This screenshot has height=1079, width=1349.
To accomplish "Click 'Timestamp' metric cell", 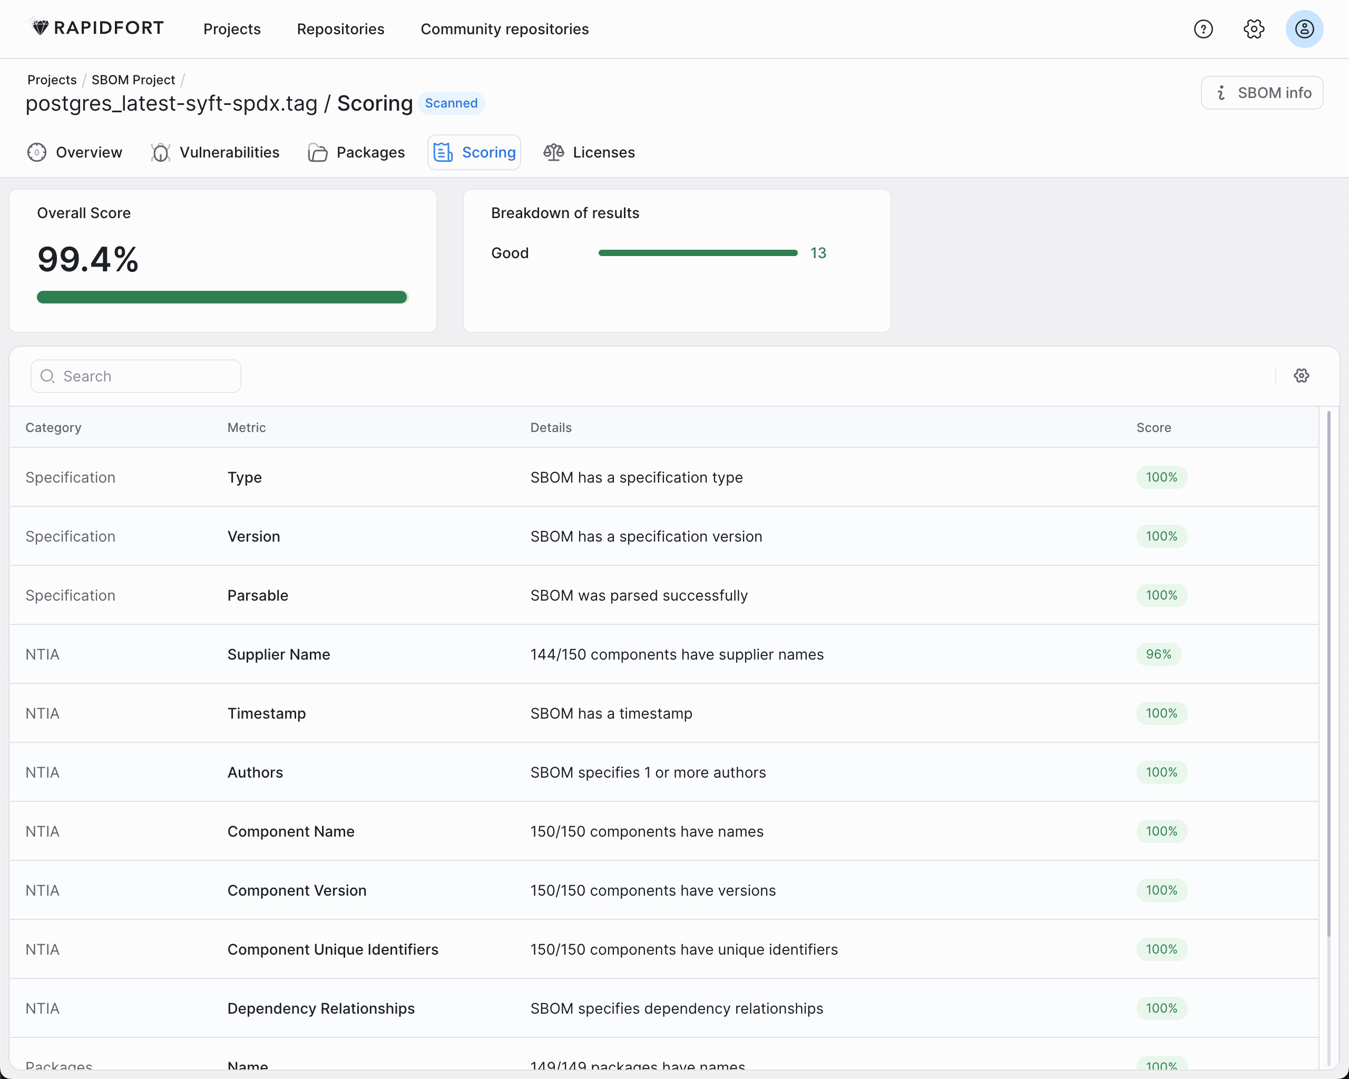I will [x=267, y=714].
